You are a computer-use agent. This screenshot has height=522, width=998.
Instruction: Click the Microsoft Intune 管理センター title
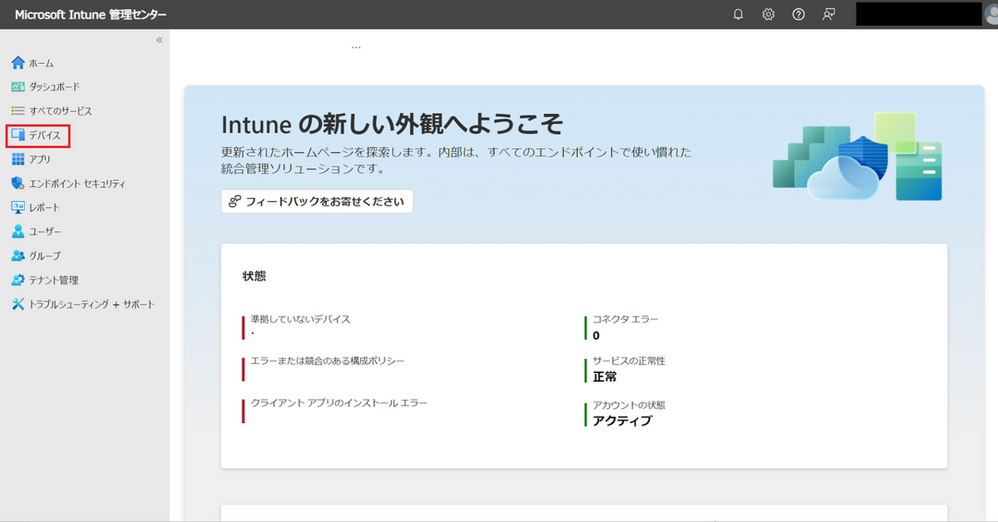[x=91, y=15]
